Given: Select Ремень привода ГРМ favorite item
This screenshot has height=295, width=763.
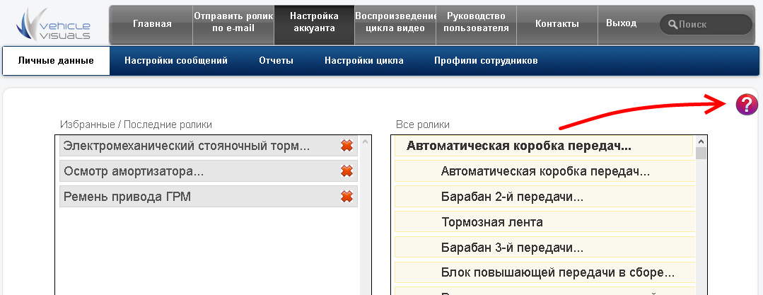Looking at the screenshot, I should [209, 197].
